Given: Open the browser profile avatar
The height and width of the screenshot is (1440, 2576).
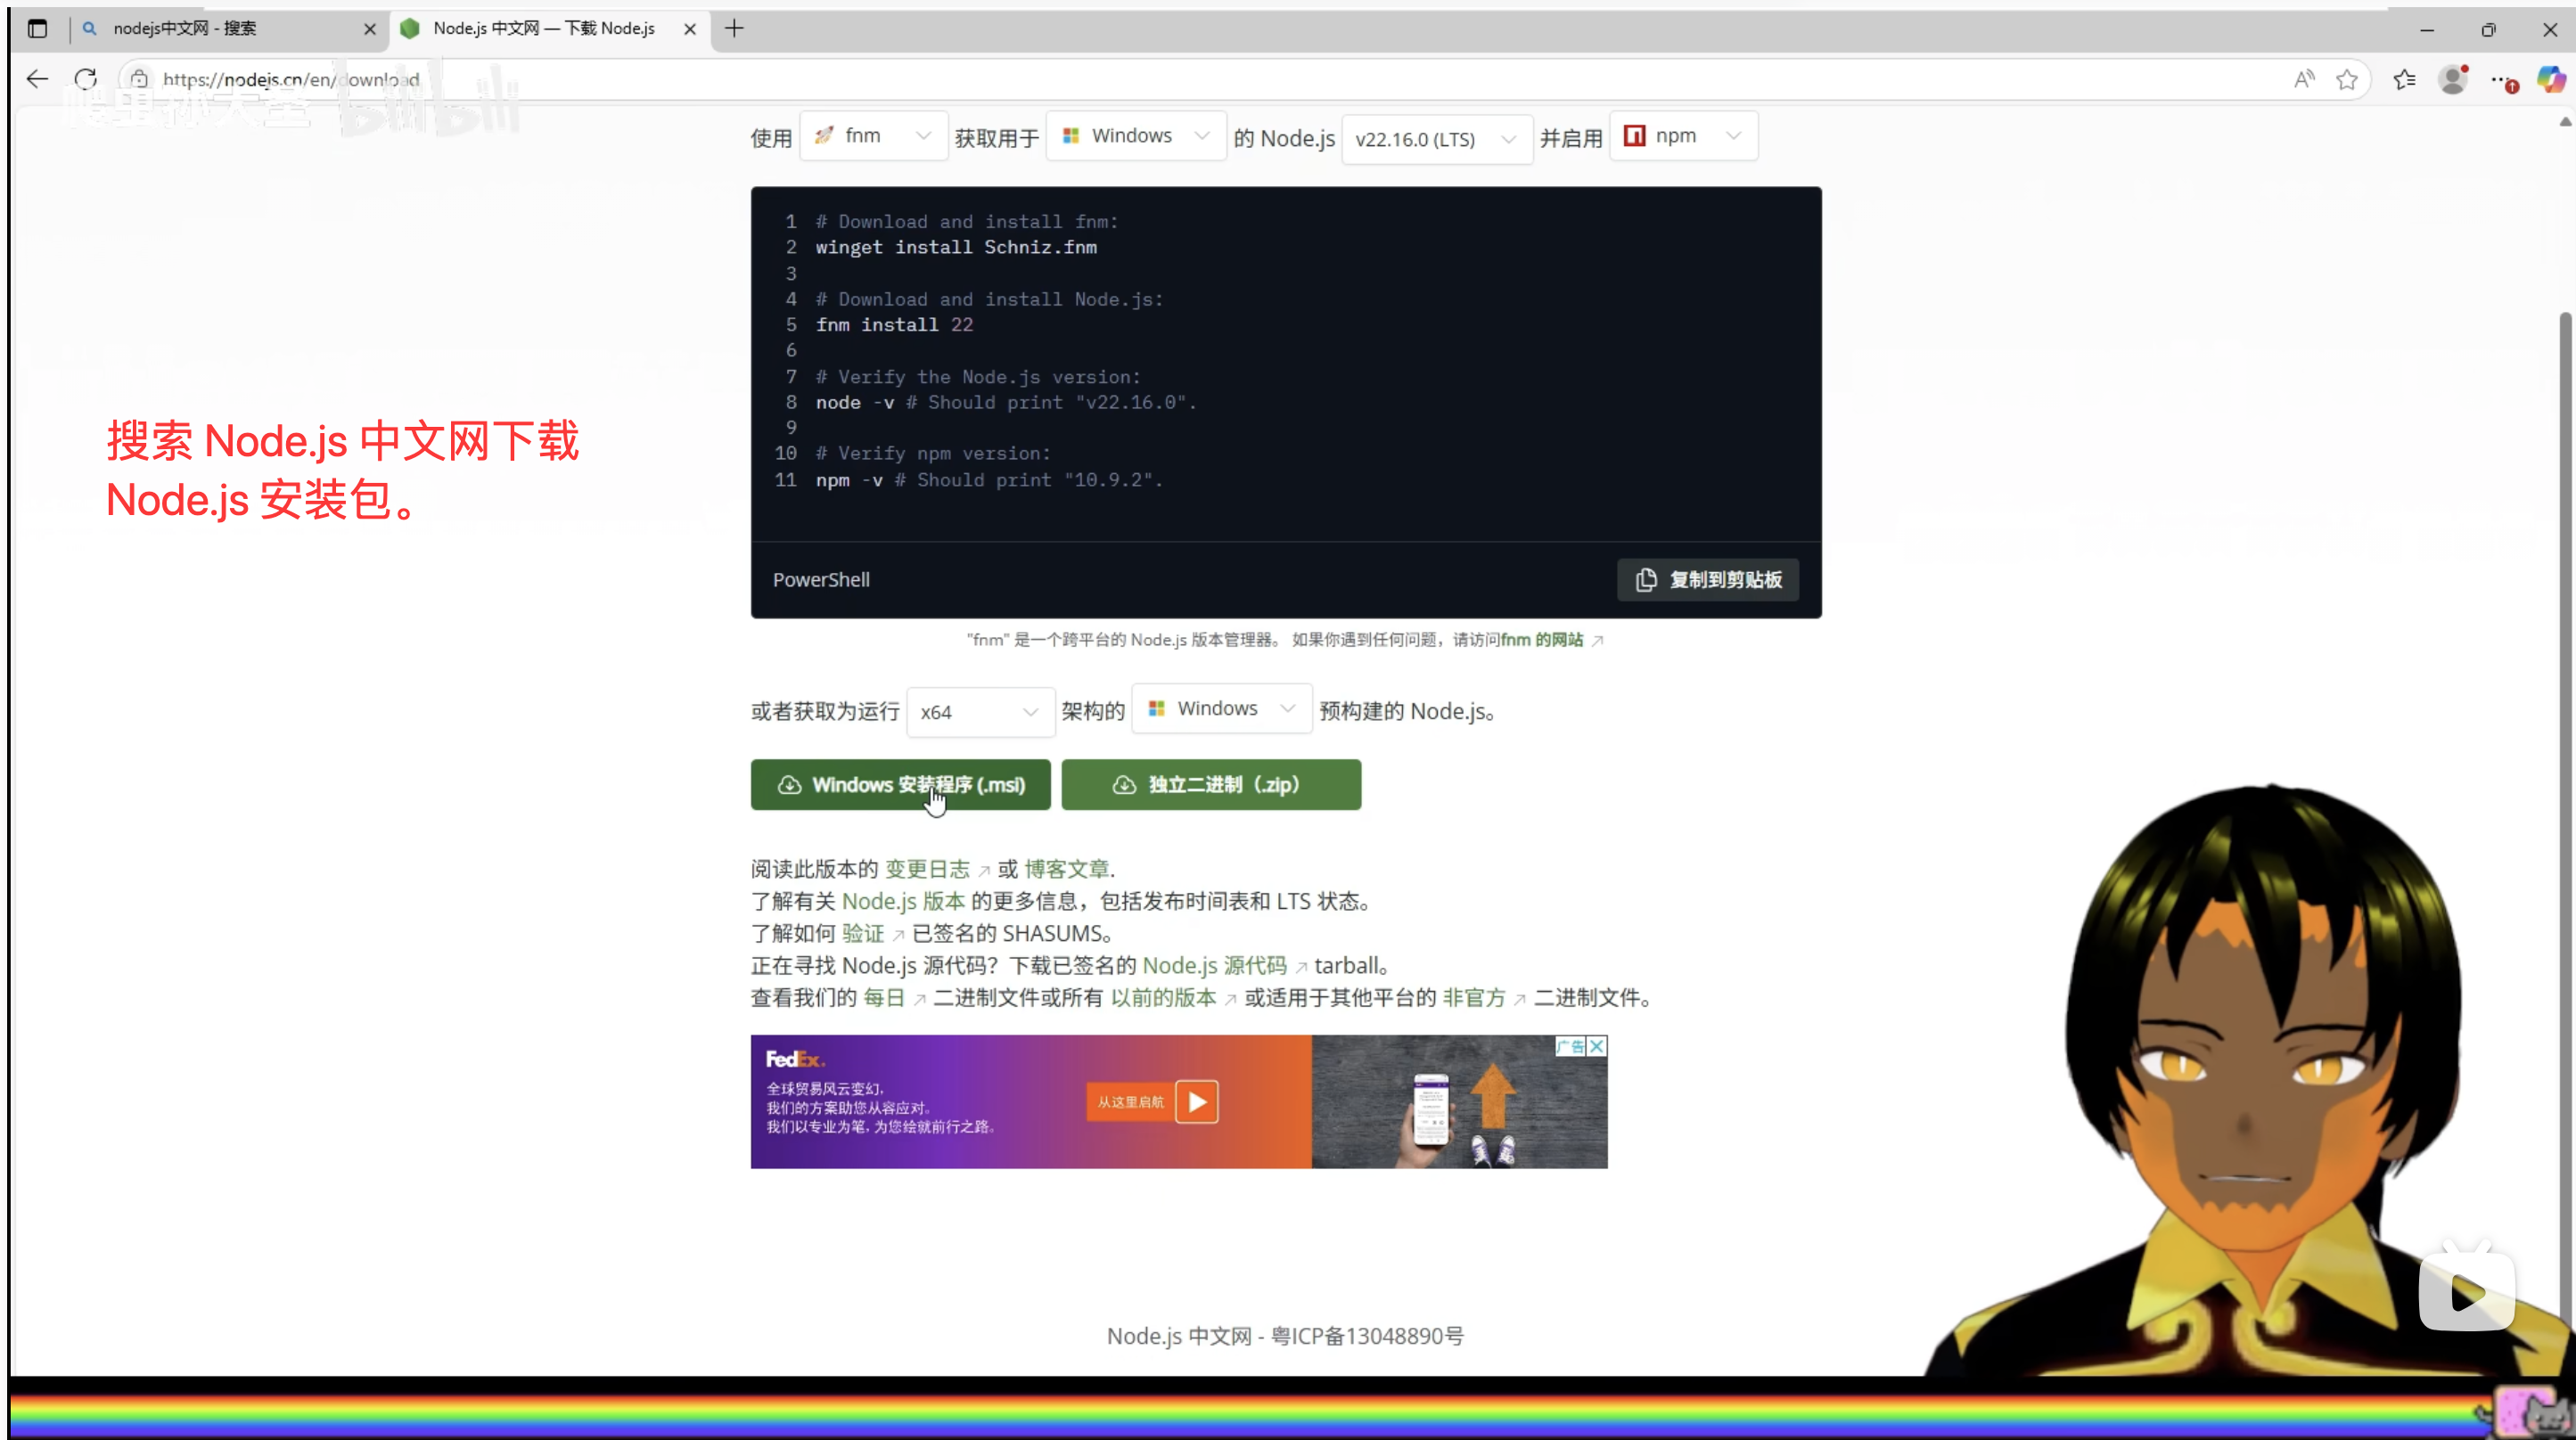Looking at the screenshot, I should [x=2453, y=79].
